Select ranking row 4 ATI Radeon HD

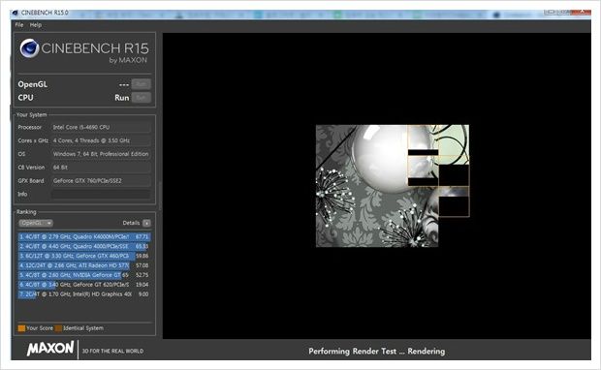(84, 265)
